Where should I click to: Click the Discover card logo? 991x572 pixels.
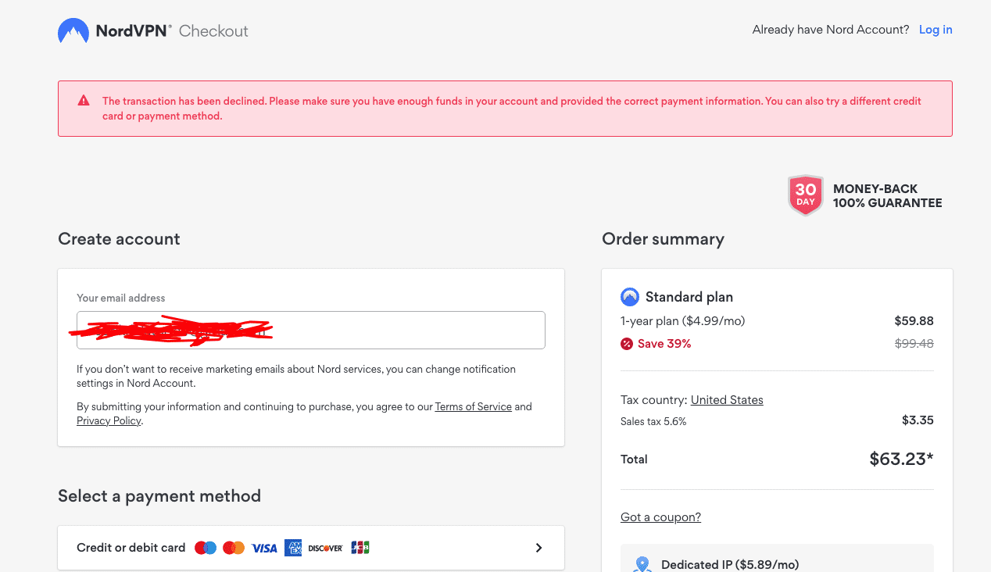point(325,548)
